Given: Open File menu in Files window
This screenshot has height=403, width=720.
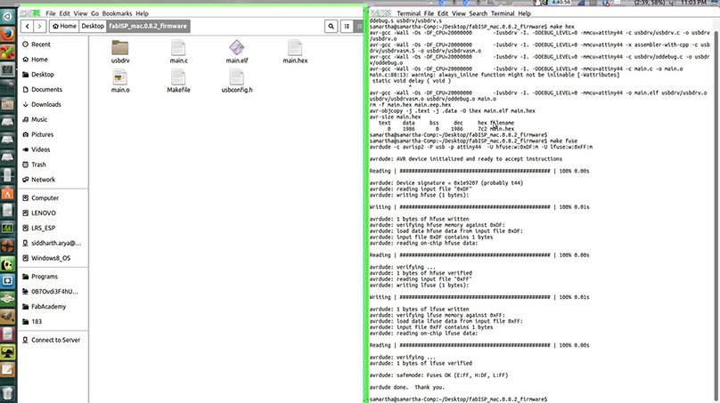Looking at the screenshot, I should pyautogui.click(x=51, y=13).
